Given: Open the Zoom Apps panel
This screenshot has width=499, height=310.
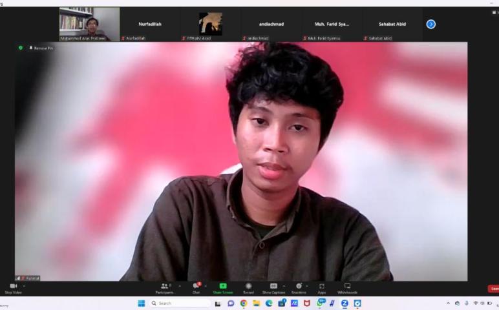Looking at the screenshot, I should 321,287.
